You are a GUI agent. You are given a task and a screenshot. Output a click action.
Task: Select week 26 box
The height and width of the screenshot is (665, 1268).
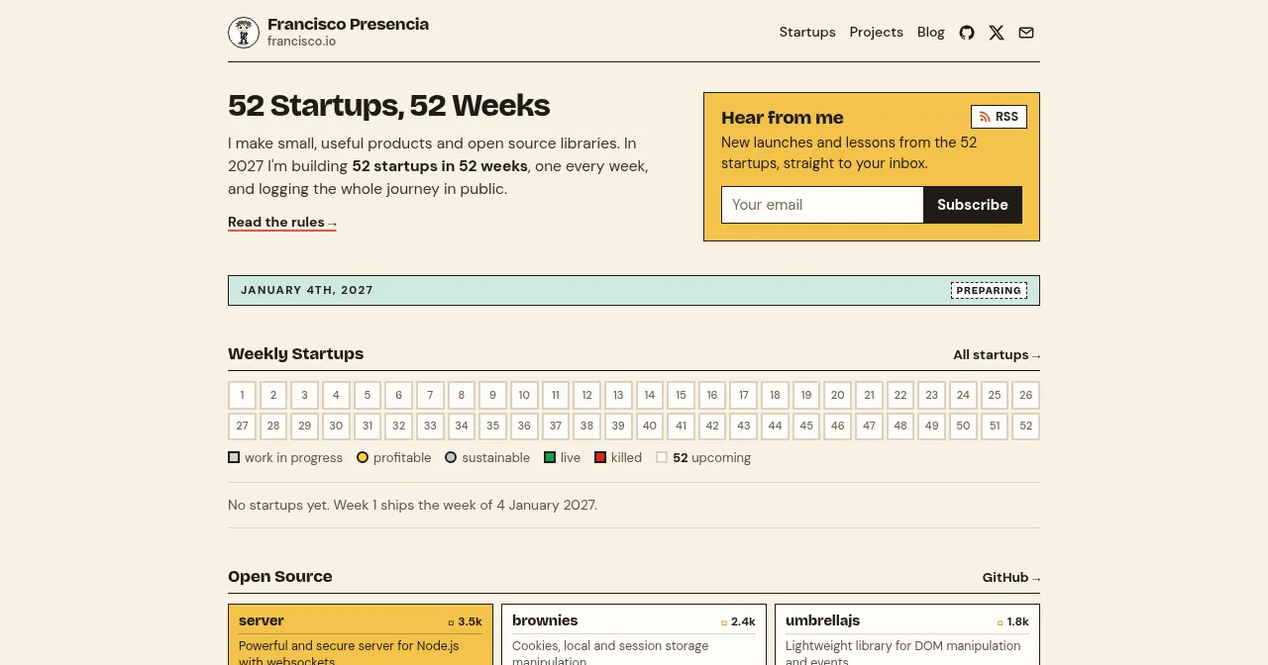tap(1026, 396)
